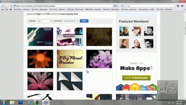
Task: Open the sorted by 'most popular' dropdown
Action: [x=70, y=21]
